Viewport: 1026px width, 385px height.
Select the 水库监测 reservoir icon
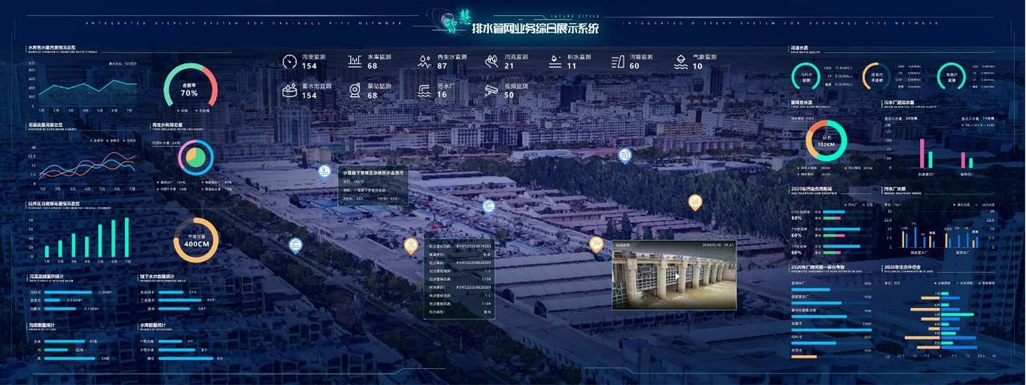point(354,62)
